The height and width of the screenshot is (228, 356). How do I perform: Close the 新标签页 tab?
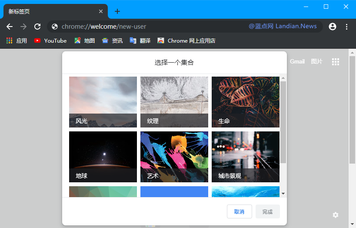click(101, 11)
